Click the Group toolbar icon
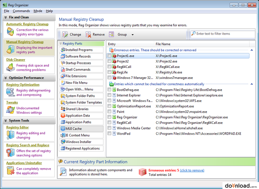The width and height of the screenshot is (259, 189). 111,34
